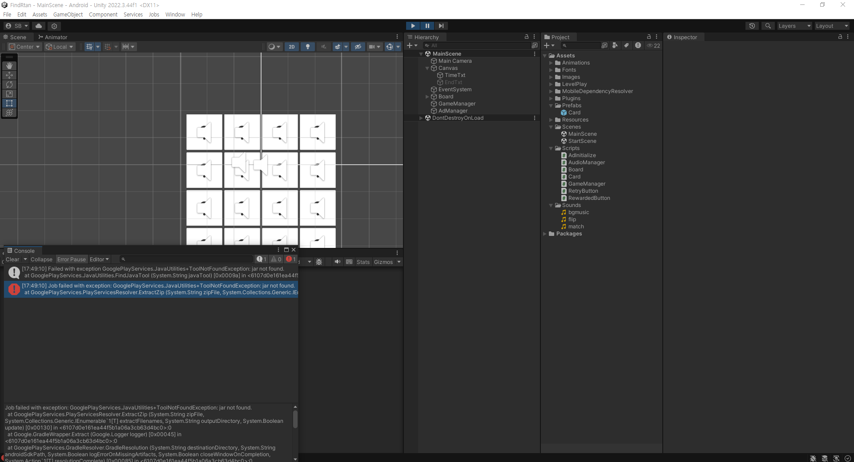Select the Hand view tool
This screenshot has height=462, width=854.
[x=9, y=66]
